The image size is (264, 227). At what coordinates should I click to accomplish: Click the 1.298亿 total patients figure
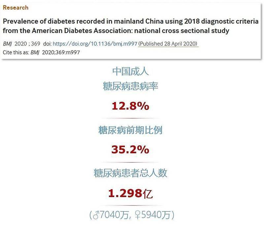(130, 193)
